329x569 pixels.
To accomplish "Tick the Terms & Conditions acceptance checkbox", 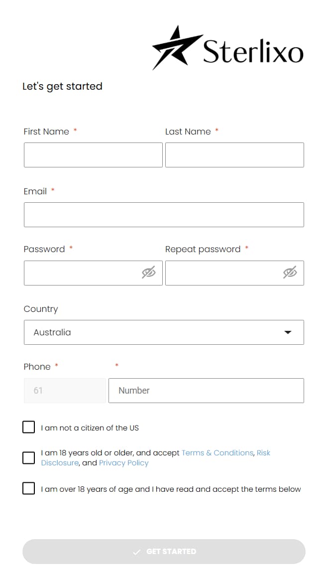I will (29, 458).
